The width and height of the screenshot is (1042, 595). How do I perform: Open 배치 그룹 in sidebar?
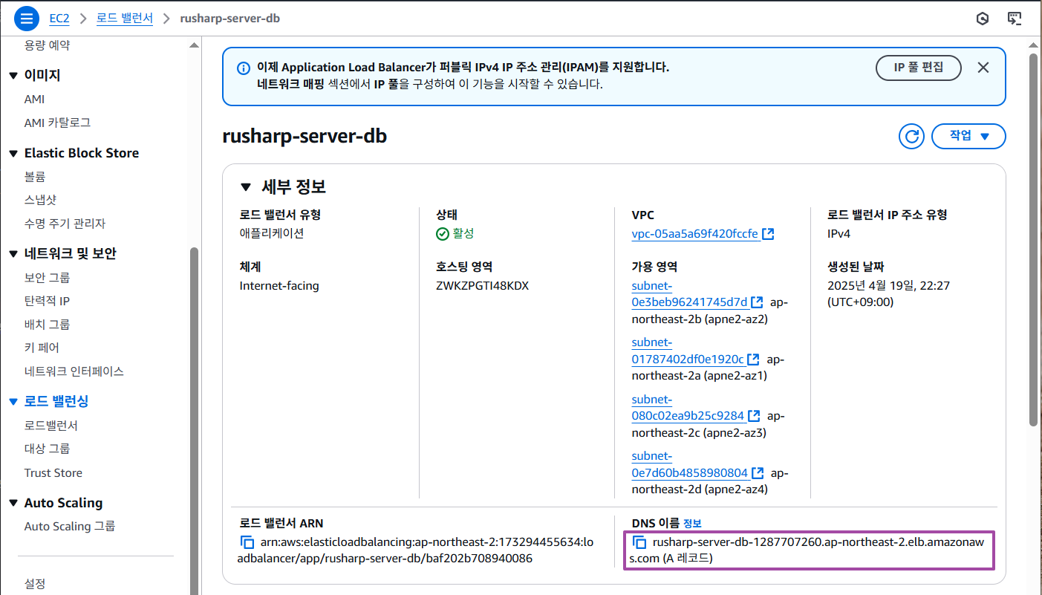47,325
